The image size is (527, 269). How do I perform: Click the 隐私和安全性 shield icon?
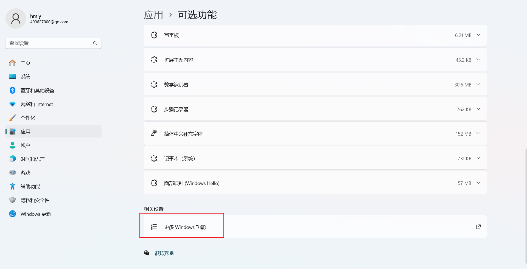click(x=13, y=200)
